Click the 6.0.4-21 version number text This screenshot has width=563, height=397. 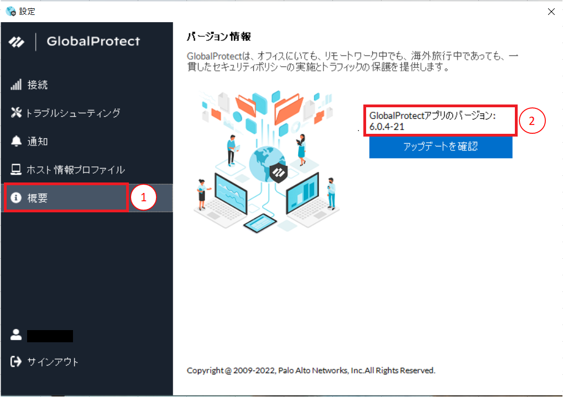tap(387, 127)
